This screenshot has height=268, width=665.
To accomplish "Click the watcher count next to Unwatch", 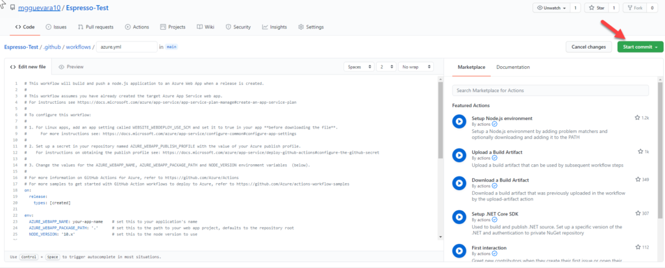I will (575, 8).
